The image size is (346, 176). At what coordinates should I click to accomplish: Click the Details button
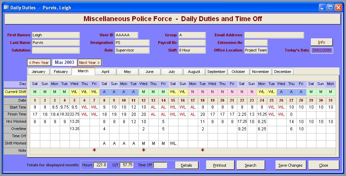tap(186, 165)
